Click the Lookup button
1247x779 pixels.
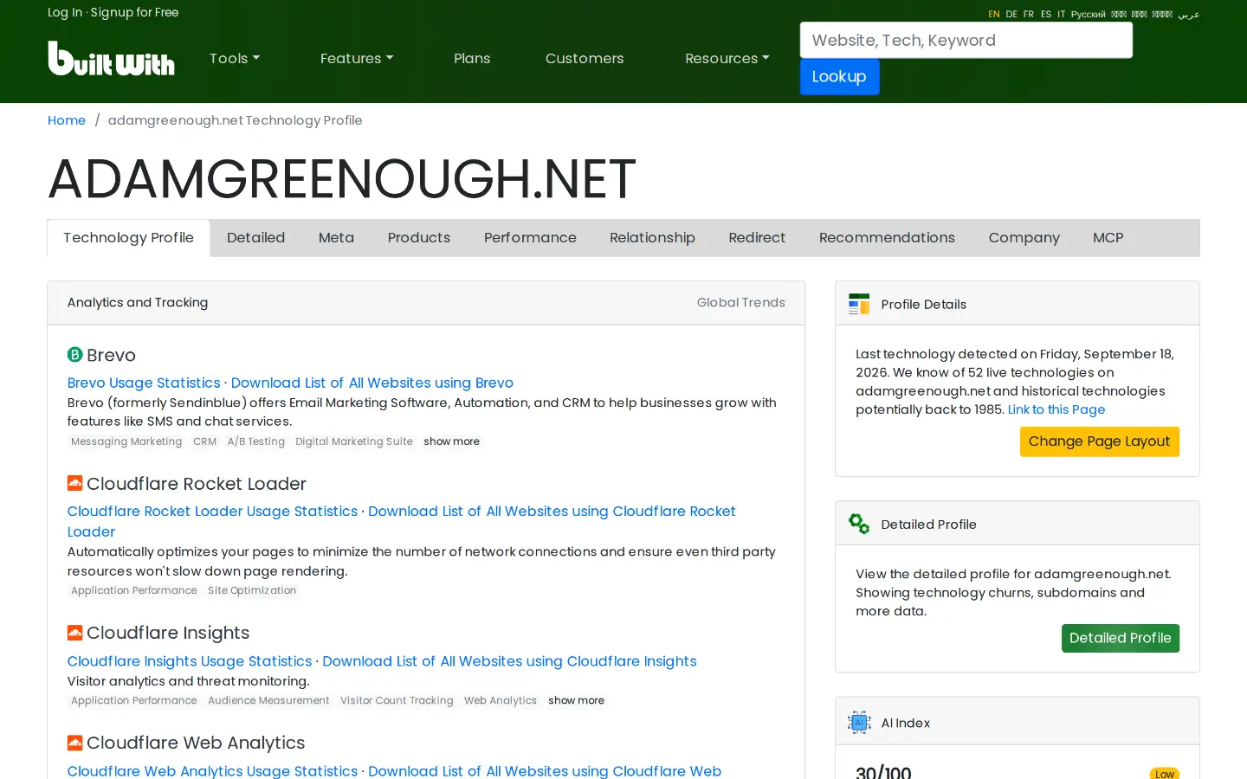coord(839,76)
